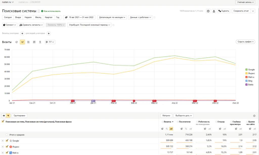Click the date range 19 авг 2021 field
The width and height of the screenshot is (259, 155).
pos(79,17)
